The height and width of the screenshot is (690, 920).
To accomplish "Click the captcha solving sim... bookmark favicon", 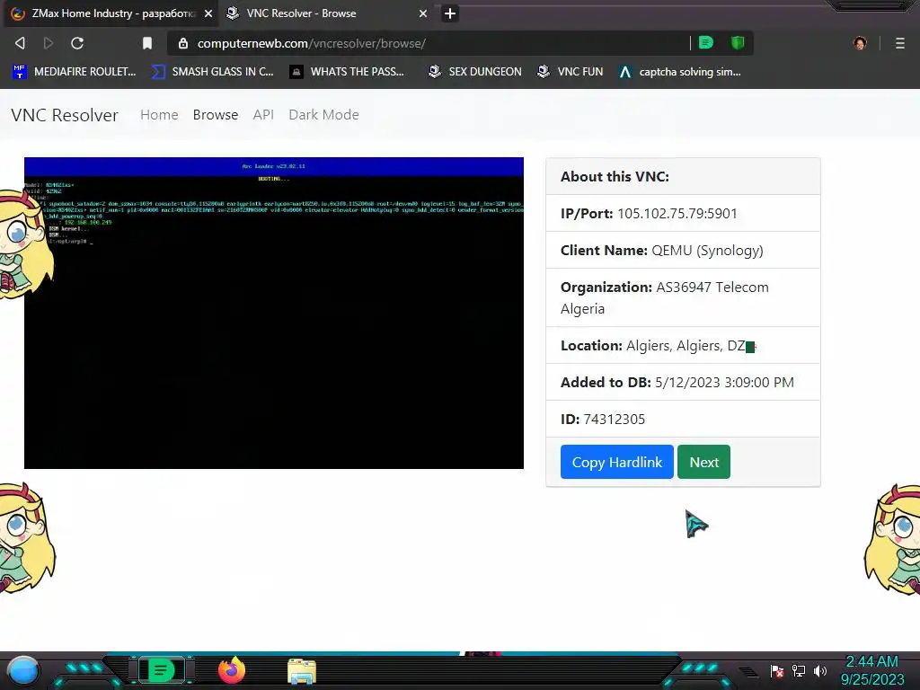I will (x=625, y=72).
